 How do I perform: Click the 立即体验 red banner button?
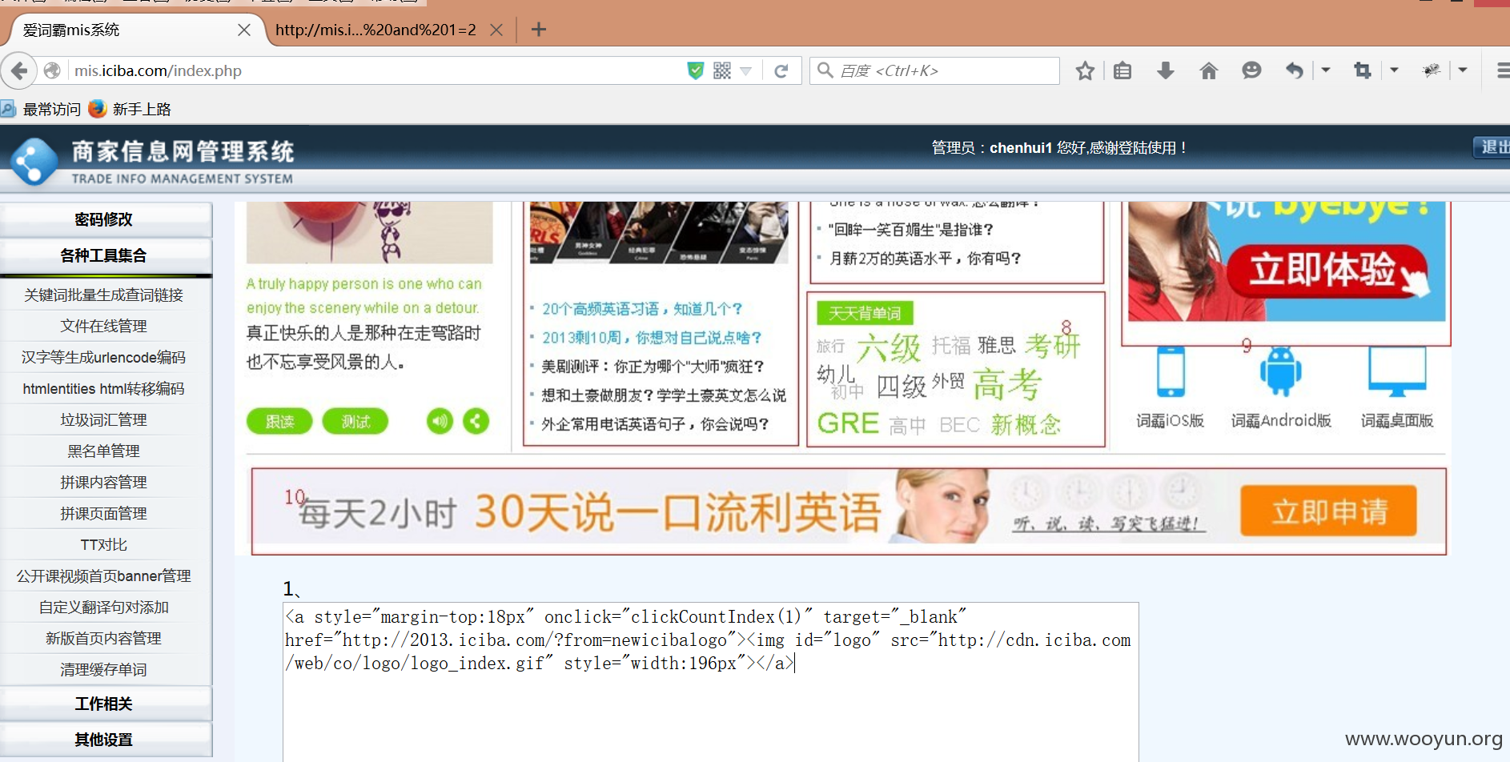click(x=1327, y=270)
